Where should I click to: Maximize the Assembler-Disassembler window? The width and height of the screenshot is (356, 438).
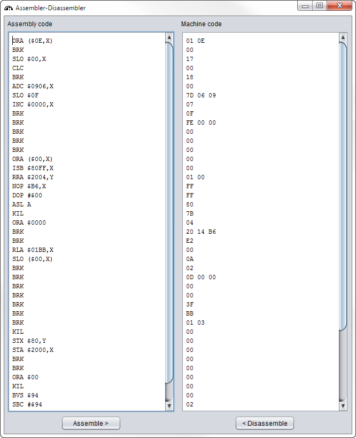coord(319,6)
